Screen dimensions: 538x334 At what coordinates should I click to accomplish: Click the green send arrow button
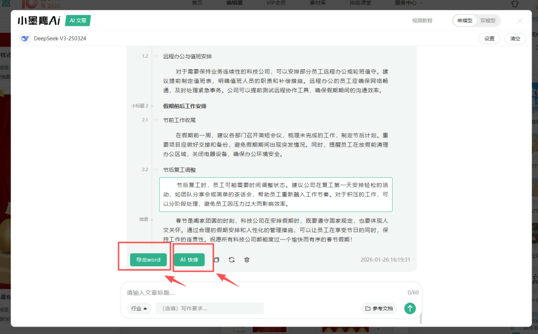pos(409,308)
